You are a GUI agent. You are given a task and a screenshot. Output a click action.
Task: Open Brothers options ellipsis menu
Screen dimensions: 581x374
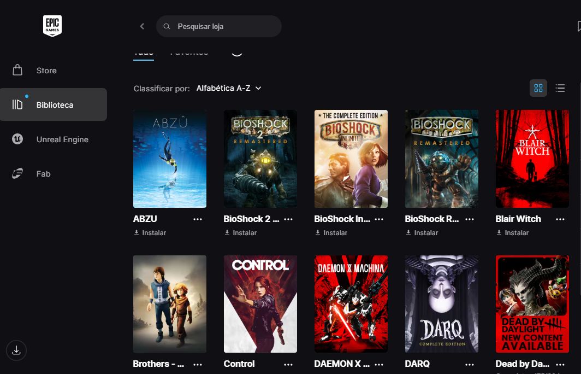pyautogui.click(x=198, y=364)
